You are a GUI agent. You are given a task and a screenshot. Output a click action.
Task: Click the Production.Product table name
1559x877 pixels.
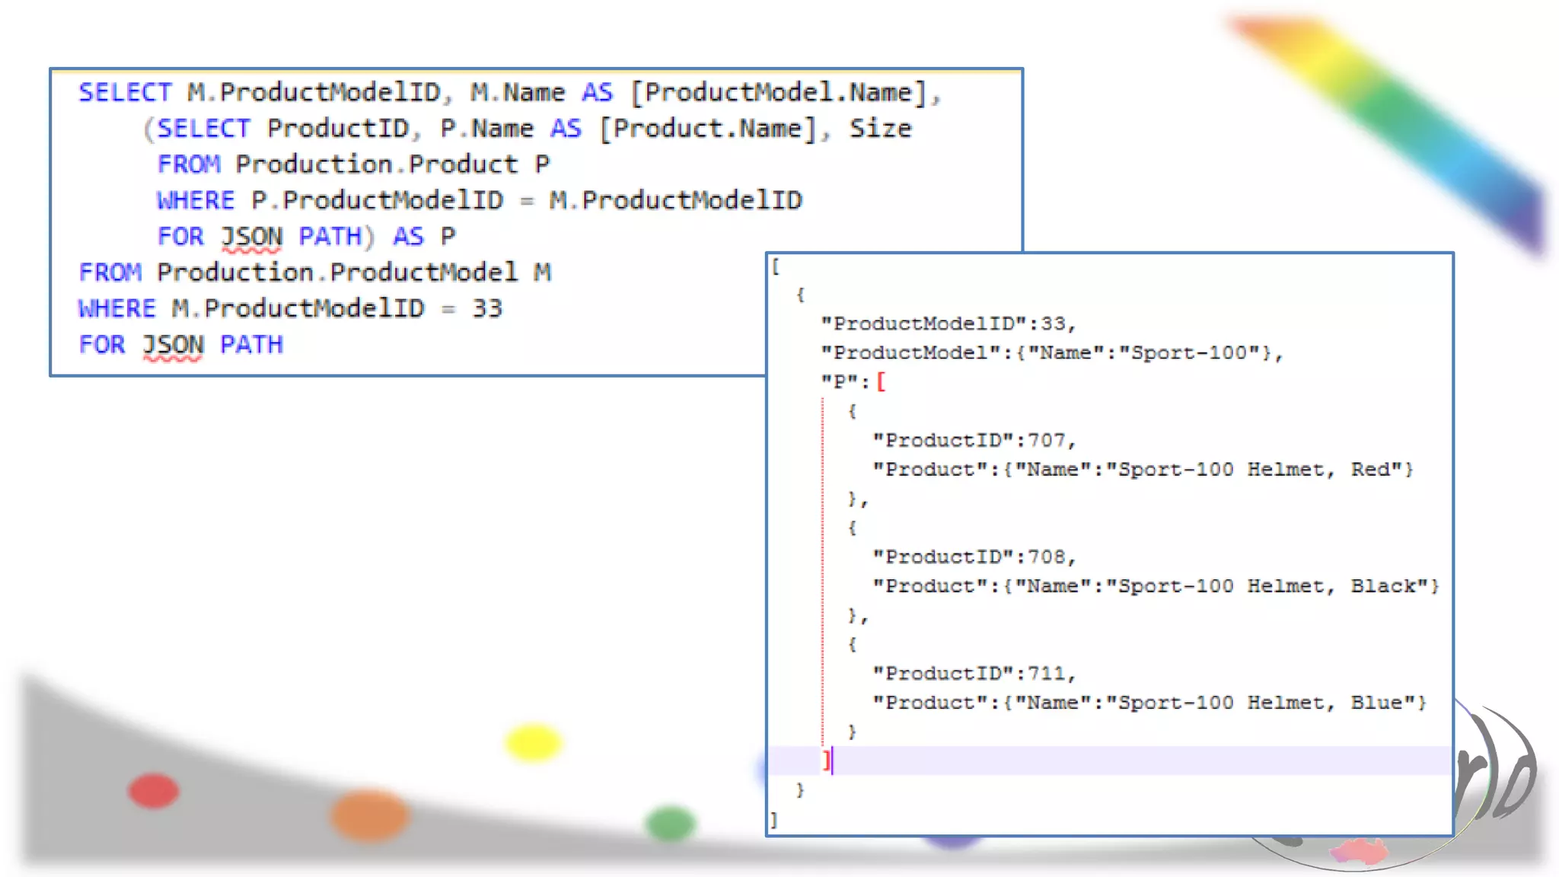376,164
